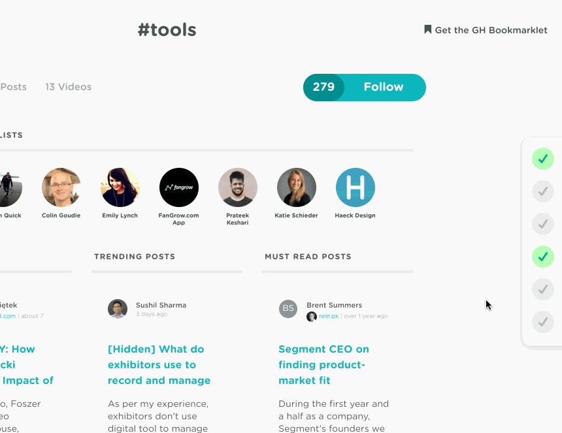Open Colin Goudie's profile picture

(x=61, y=187)
